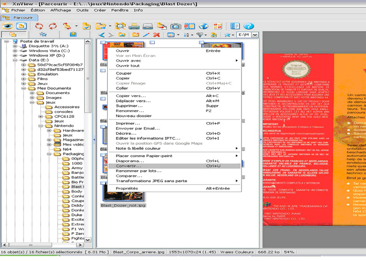Click the JPEG lossless transformation icon
Screen dimensions: 366x261
67,26
